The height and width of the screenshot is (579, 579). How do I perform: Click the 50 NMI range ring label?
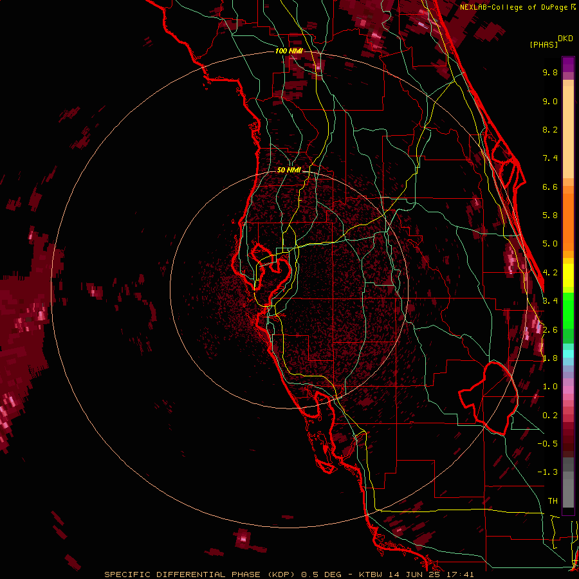[289, 170]
